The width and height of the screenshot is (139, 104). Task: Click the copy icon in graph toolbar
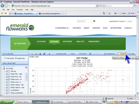pos(53,54)
